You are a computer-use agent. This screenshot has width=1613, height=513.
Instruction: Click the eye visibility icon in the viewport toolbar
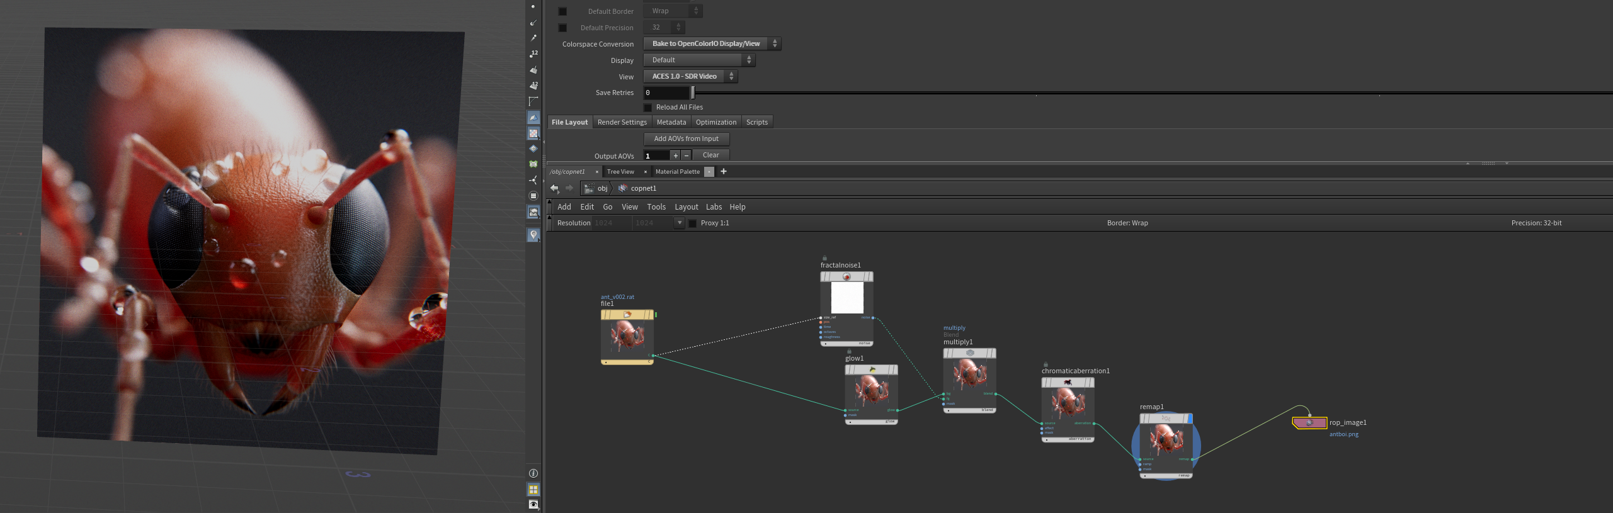(533, 505)
